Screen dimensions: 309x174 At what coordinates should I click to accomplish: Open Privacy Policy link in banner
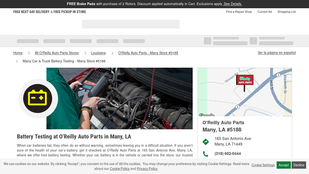click(x=147, y=169)
